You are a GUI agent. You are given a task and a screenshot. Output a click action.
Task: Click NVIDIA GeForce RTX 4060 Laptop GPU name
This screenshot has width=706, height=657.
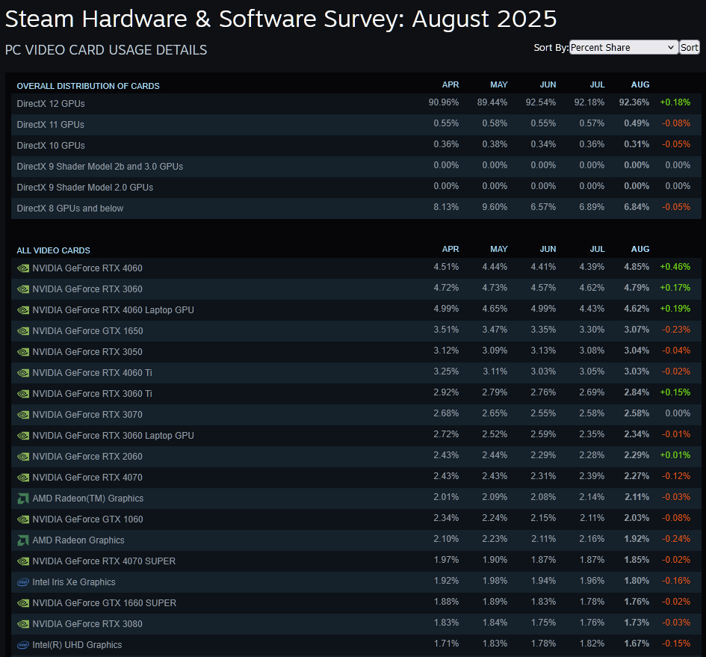113,310
